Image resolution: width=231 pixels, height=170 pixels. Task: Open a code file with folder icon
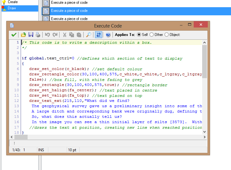24,35
